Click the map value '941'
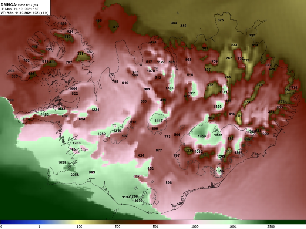The width and height of the screenshot is (306, 229). 136,72
